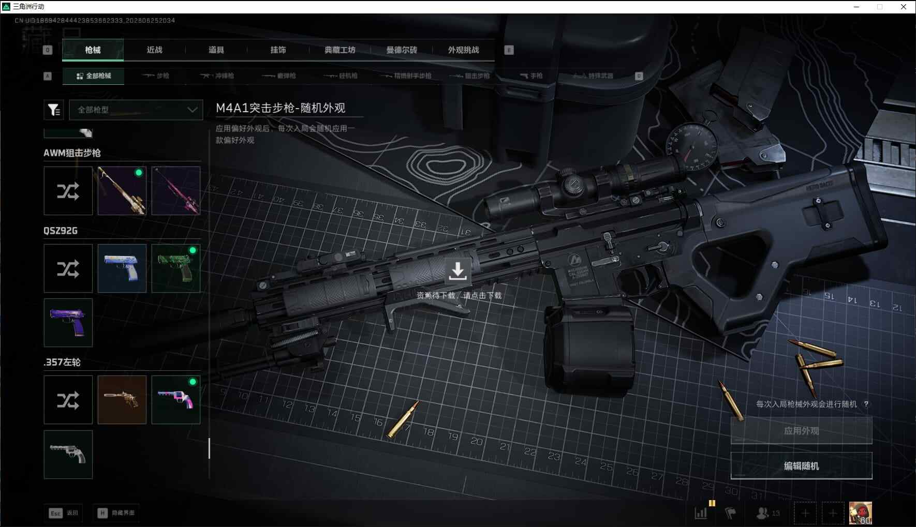Switch to the 曼德尔砖 tab
916x527 pixels.
[x=402, y=50]
